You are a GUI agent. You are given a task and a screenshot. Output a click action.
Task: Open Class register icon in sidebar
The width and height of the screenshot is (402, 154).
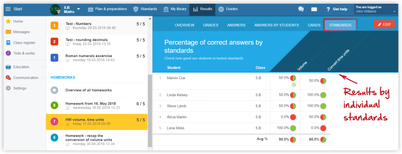pyautogui.click(x=8, y=43)
